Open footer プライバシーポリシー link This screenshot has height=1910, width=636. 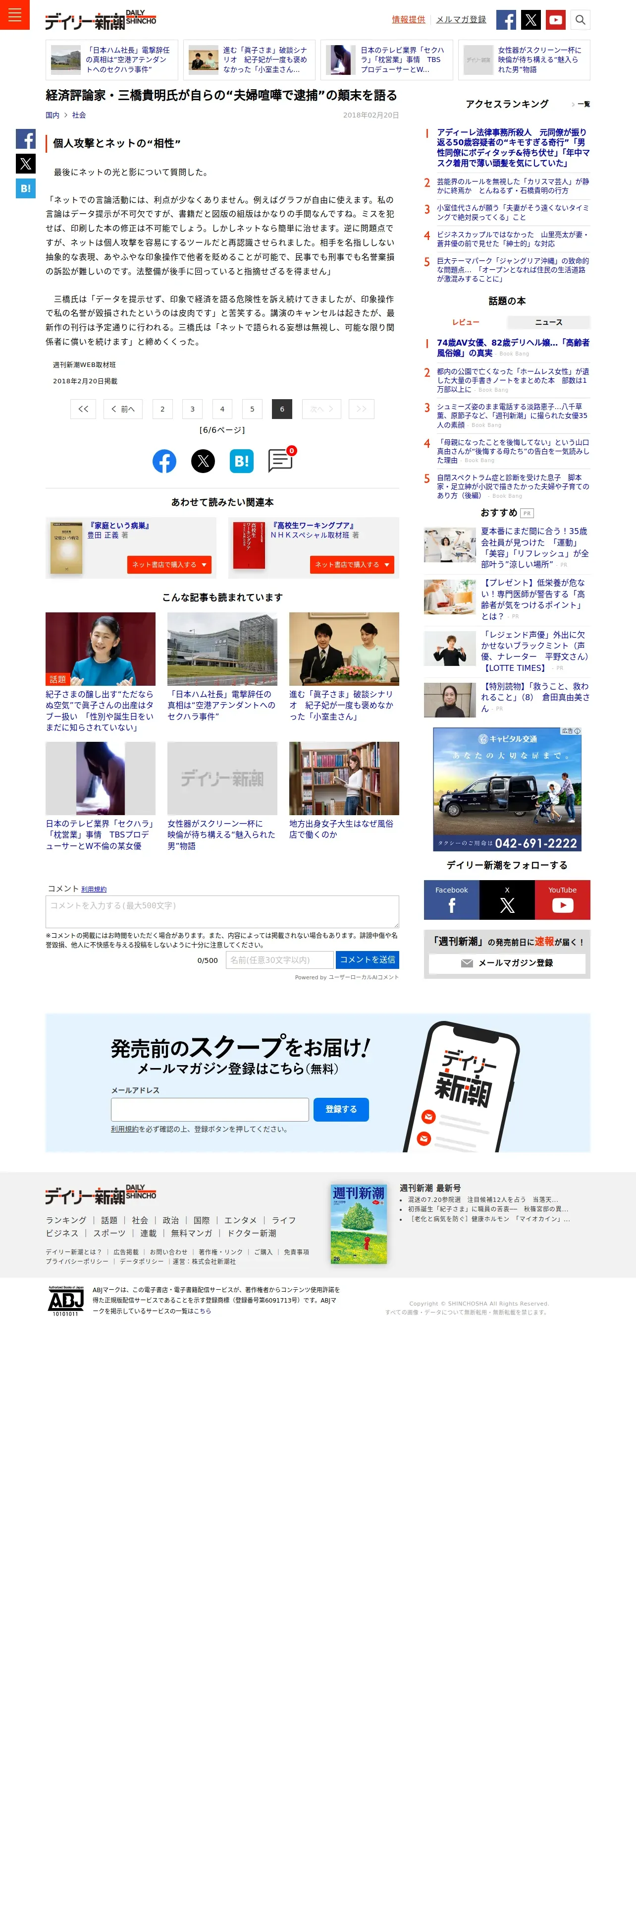tap(77, 1261)
